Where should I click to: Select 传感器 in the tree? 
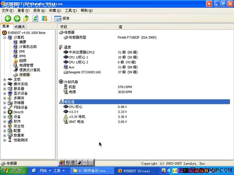coord(24,75)
